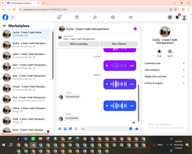Viewport: 192px width, 154px height.
Task: Seek in the 0:06 audio waveform
Action: tap(119, 65)
